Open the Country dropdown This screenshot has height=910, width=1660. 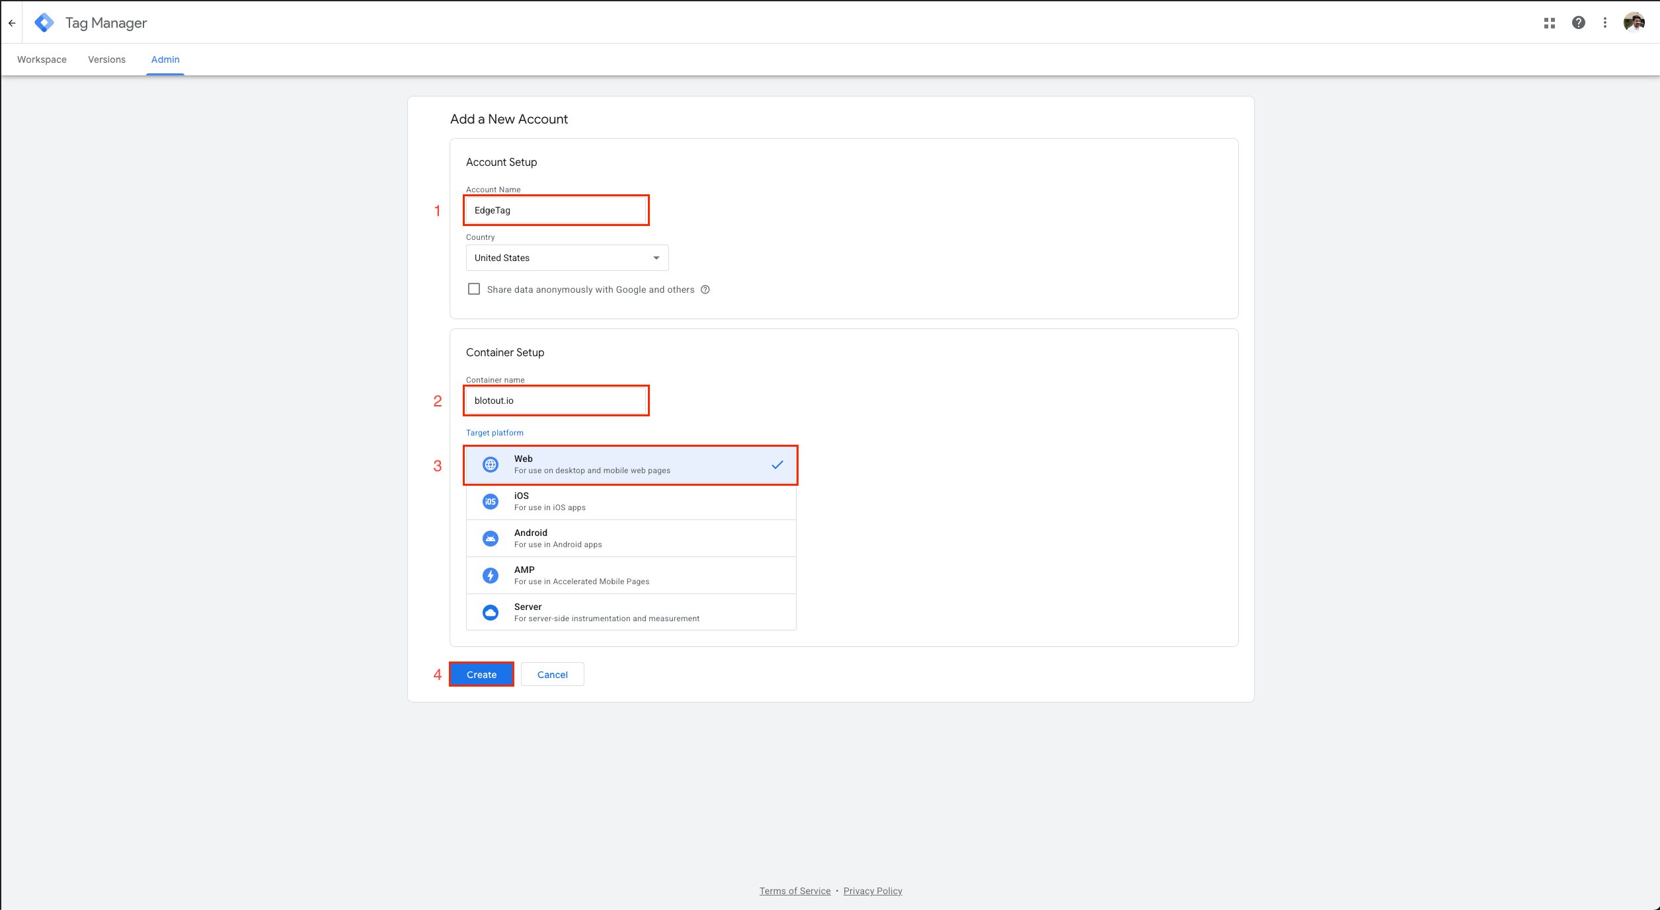click(567, 258)
